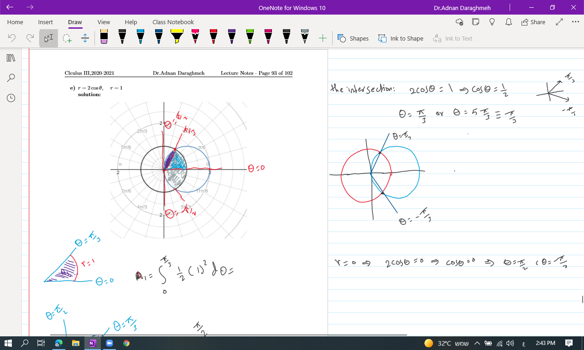This screenshot has height=350, width=584.
Task: Open the Zoom app from the taskbar
Action: pos(109,343)
